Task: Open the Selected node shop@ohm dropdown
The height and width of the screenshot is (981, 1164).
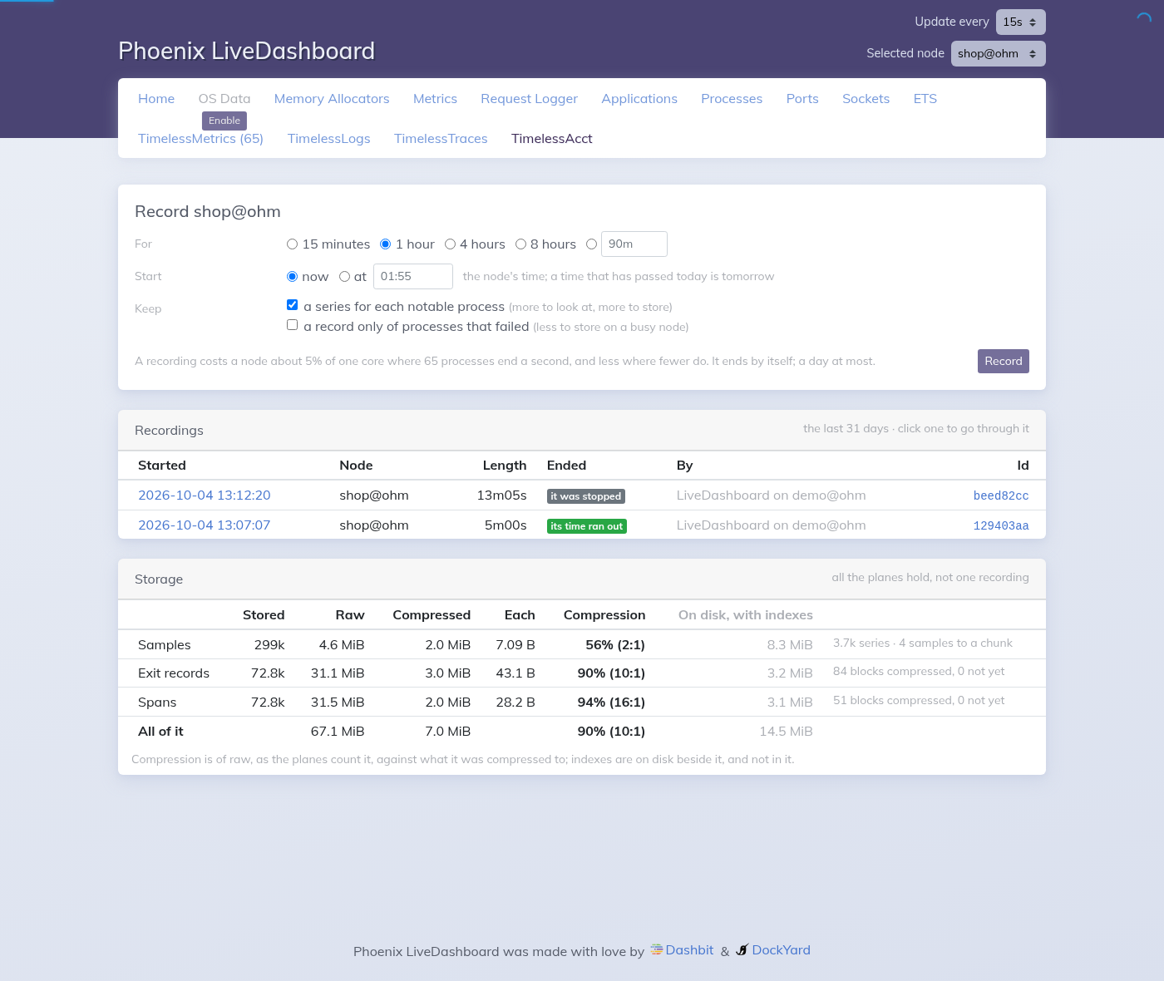Action: point(998,54)
